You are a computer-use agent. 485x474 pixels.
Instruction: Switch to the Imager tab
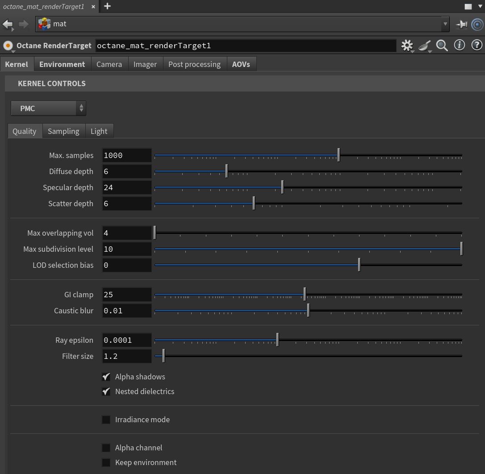[x=145, y=64]
